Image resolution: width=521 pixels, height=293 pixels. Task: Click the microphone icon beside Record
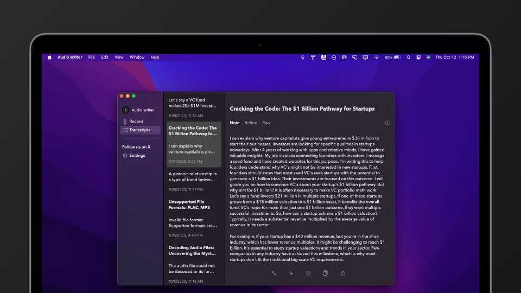coord(125,121)
